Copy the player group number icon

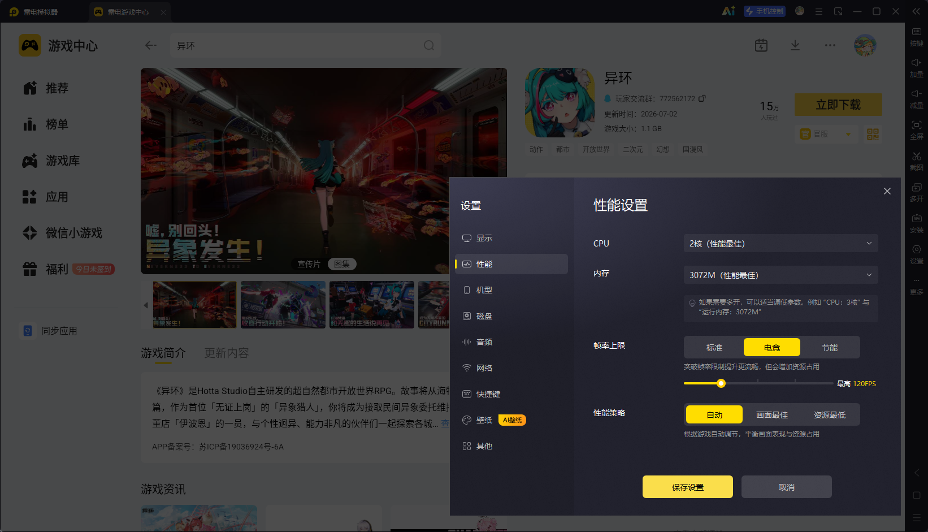pos(702,98)
